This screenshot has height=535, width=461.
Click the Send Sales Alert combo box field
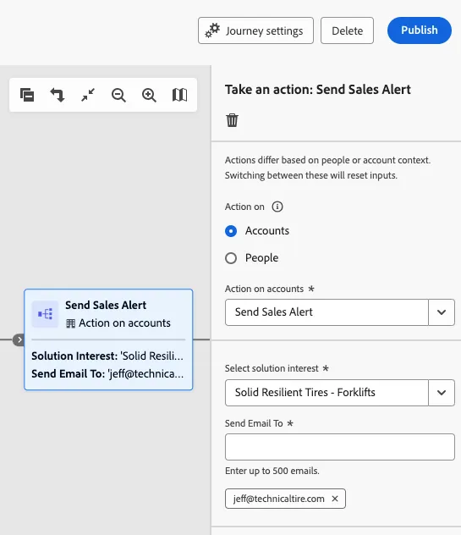[327, 312]
